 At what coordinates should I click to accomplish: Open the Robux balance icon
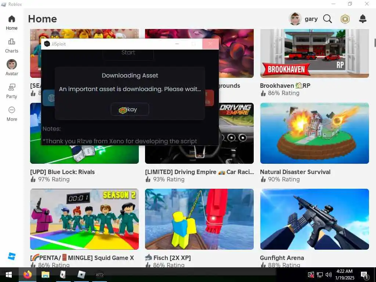click(345, 19)
